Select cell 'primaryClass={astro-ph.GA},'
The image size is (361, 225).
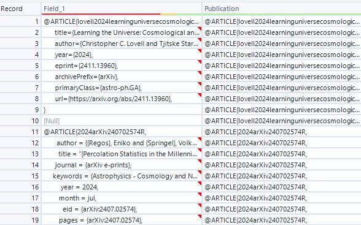(x=122, y=88)
